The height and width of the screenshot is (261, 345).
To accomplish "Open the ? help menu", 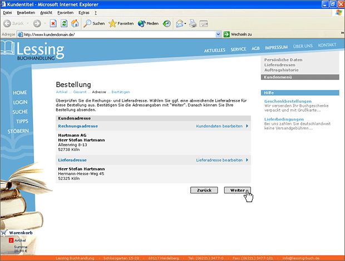I will tap(96, 13).
